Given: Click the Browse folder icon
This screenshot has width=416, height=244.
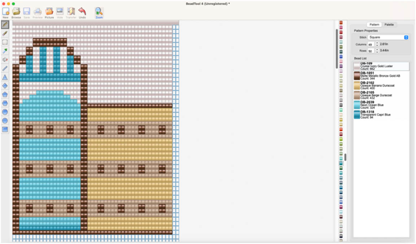Looking at the screenshot, I should click(16, 13).
